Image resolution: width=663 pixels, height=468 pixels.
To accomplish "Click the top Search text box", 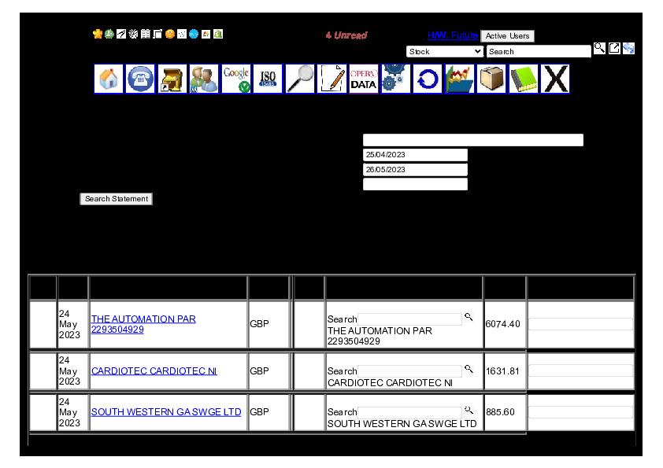I will click(x=539, y=51).
